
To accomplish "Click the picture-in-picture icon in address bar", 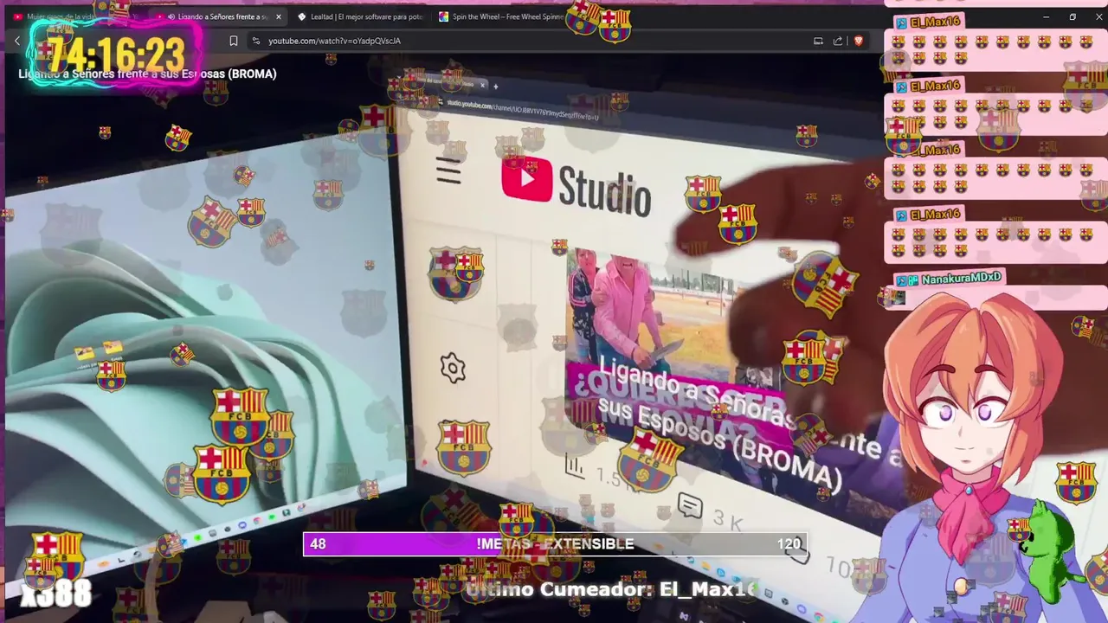I will (x=818, y=41).
